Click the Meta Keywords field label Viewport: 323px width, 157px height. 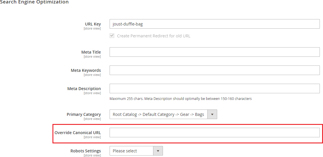click(86, 70)
